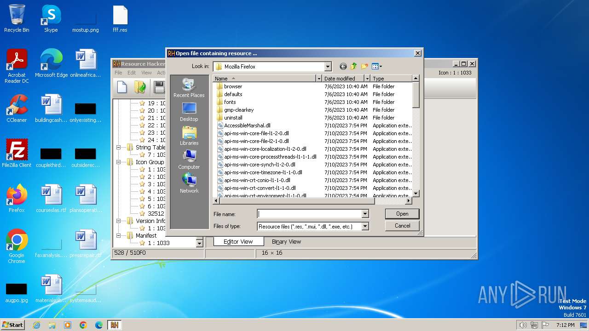Select Libraries in the places bar
Viewport: 589px width, 331px height.
pyautogui.click(x=189, y=136)
